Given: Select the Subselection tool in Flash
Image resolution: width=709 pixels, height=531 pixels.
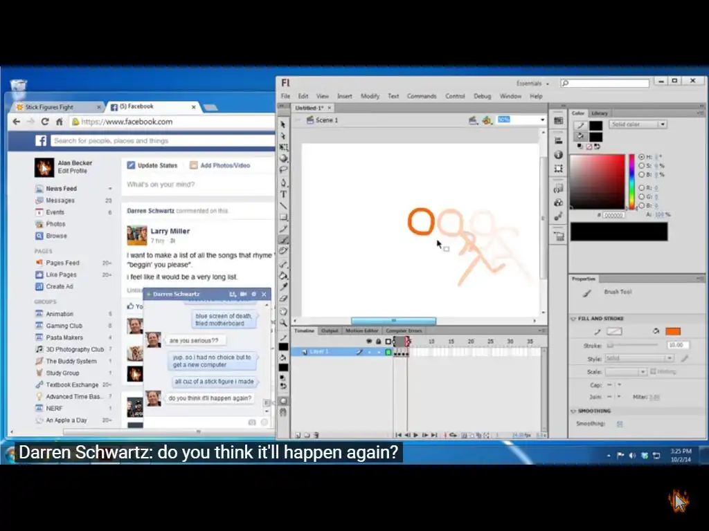Looking at the screenshot, I should [283, 136].
